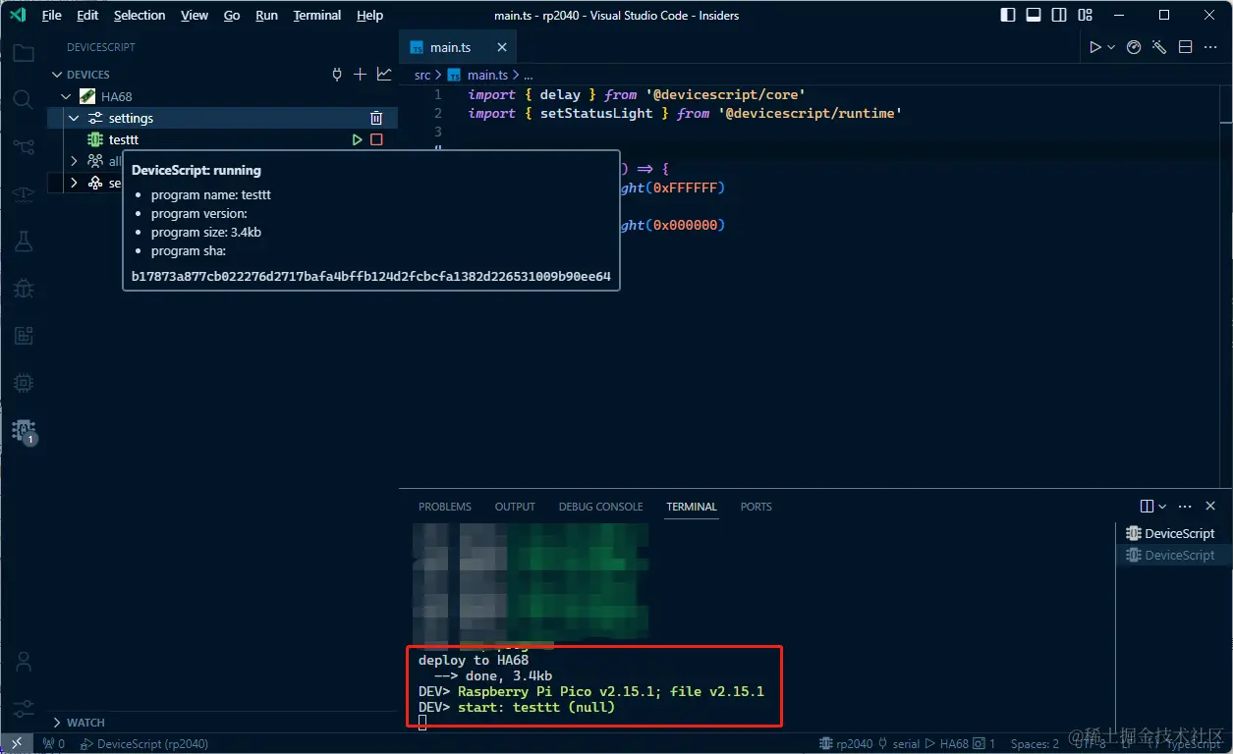Open the File menu

coord(52,15)
